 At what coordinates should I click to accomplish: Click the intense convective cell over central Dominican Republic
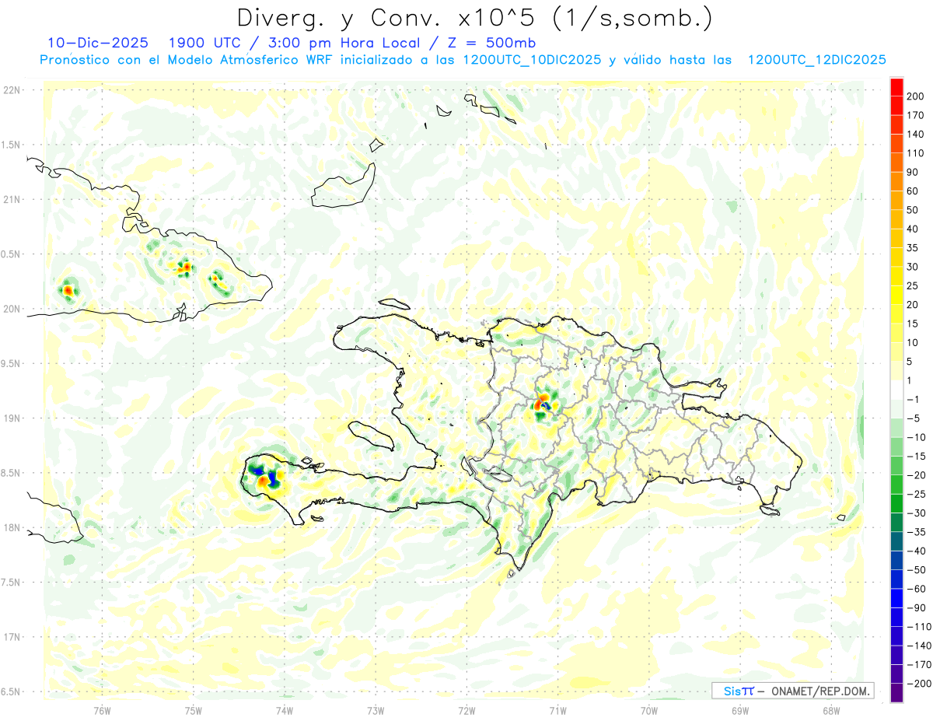tap(543, 404)
